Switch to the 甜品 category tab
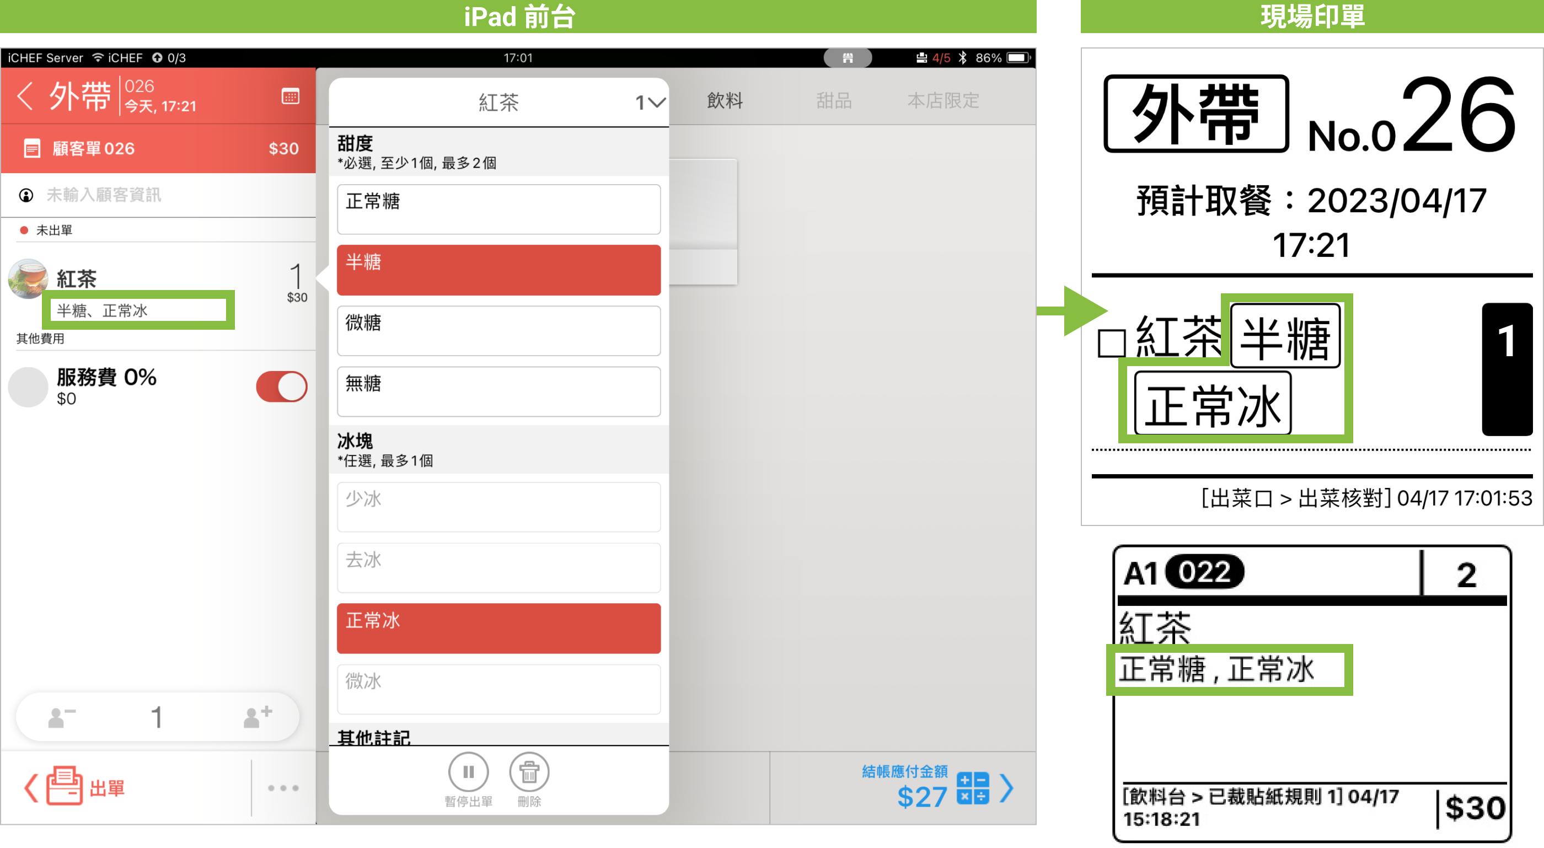The height and width of the screenshot is (848, 1544). click(x=834, y=101)
